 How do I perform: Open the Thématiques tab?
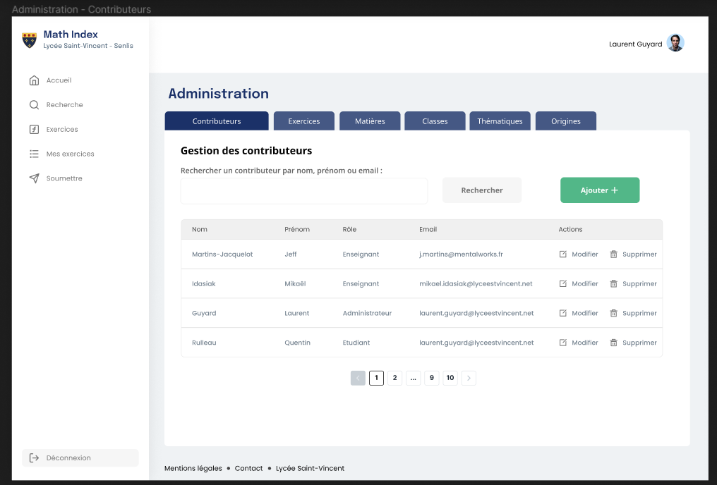point(500,121)
